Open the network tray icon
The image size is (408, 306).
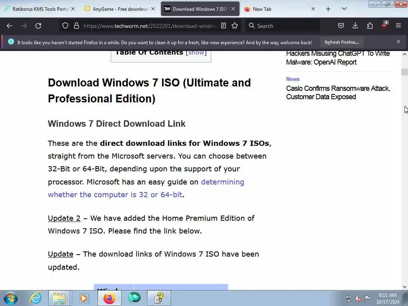tap(348, 298)
